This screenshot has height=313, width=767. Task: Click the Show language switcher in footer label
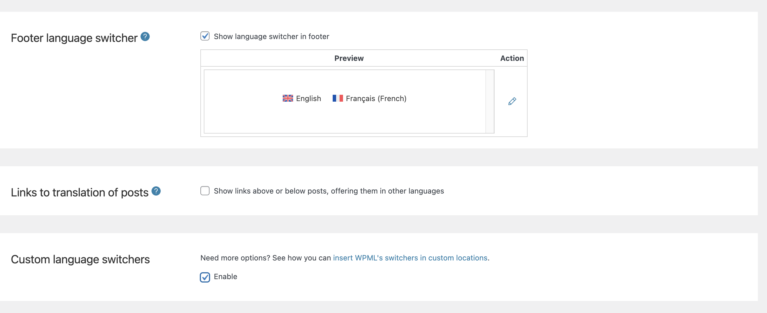click(x=271, y=36)
